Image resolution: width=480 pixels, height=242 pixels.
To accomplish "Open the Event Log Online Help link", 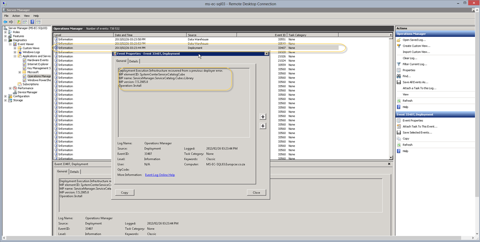I will tap(160, 175).
